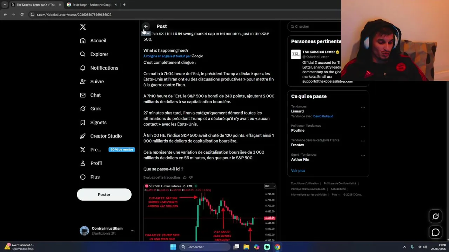The width and height of the screenshot is (449, 252).
Task: Click Voir plus under trends
Action: coord(298,171)
